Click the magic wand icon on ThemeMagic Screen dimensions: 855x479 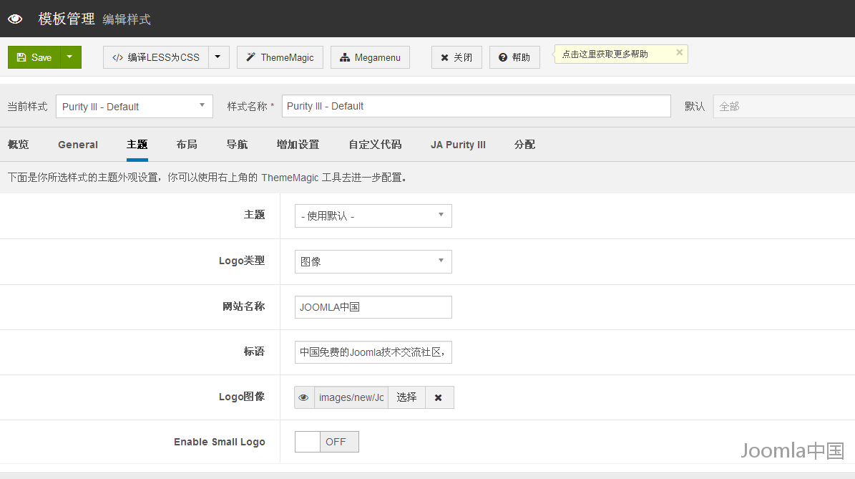pyautogui.click(x=251, y=57)
